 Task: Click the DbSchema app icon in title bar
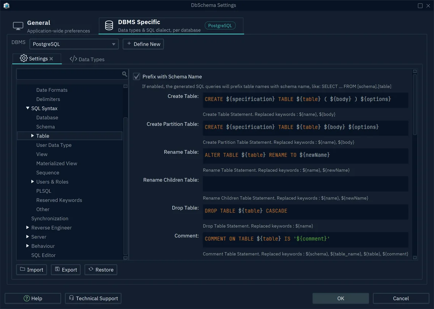tap(6, 5)
